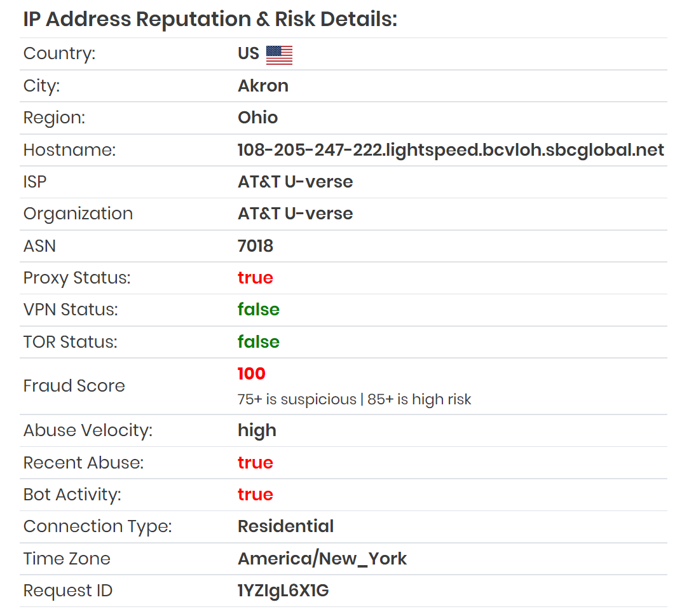Select the Request ID 1YZIgL6X1G

[x=283, y=591]
